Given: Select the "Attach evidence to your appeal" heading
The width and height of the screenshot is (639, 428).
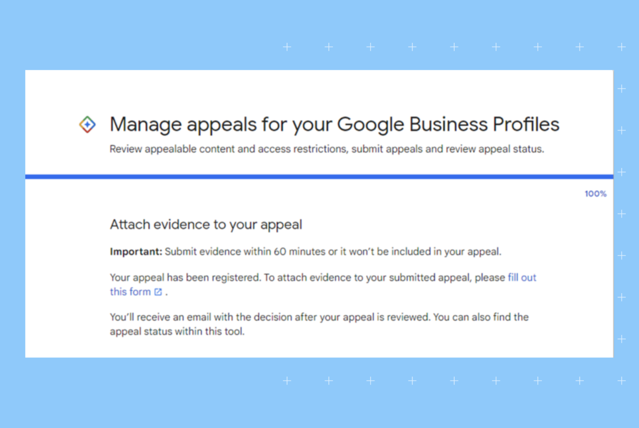Looking at the screenshot, I should click(206, 224).
